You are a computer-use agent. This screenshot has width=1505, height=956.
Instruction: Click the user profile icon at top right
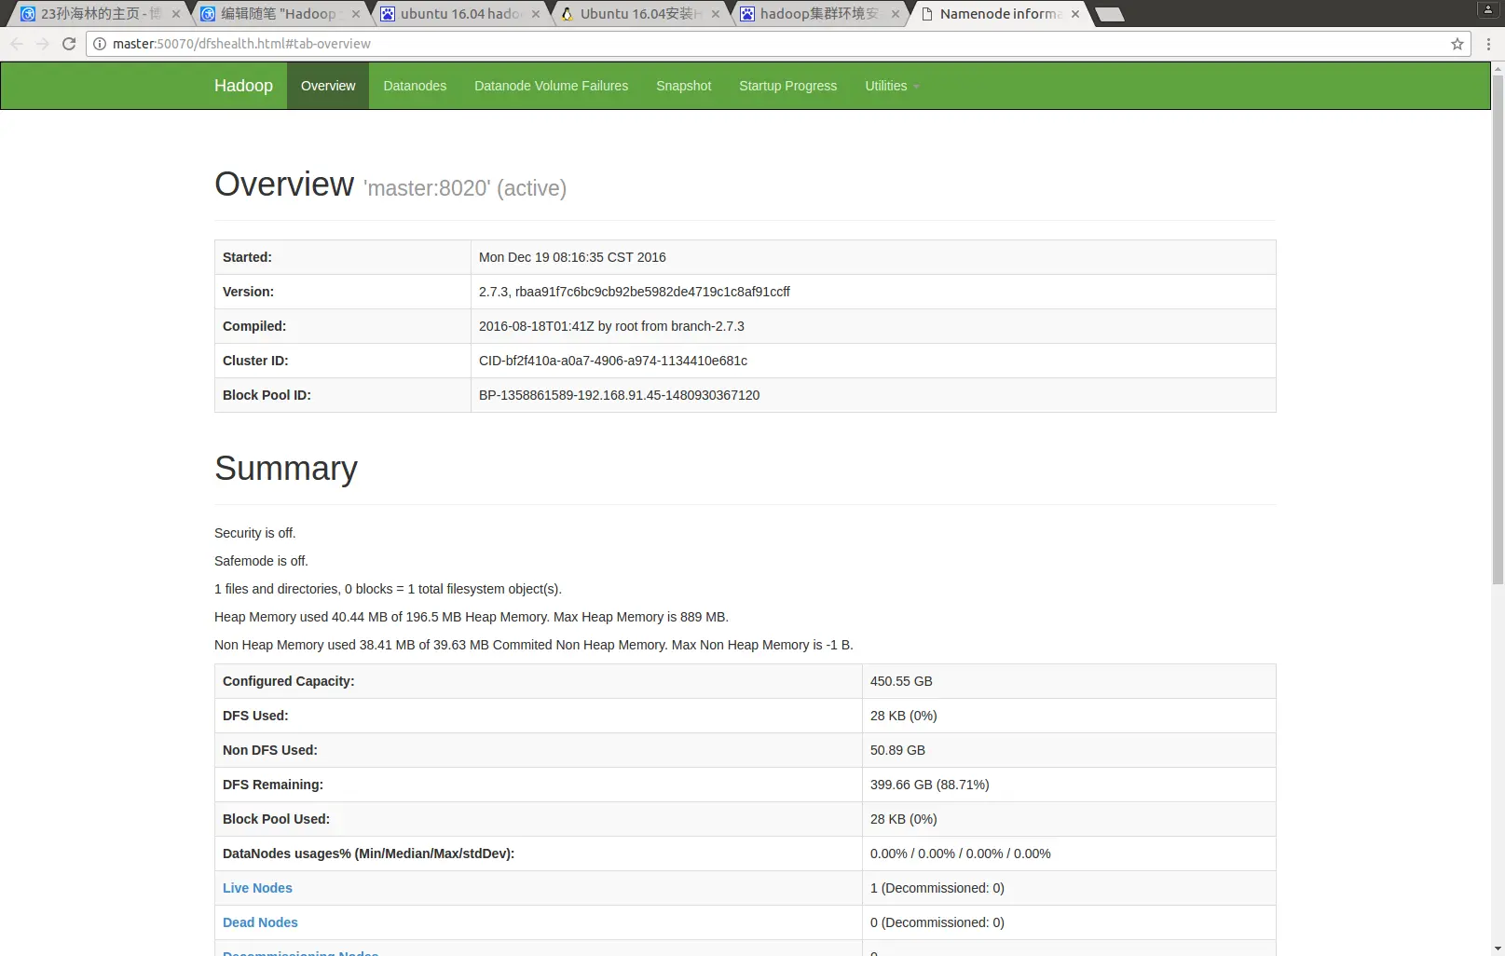[1488, 9]
